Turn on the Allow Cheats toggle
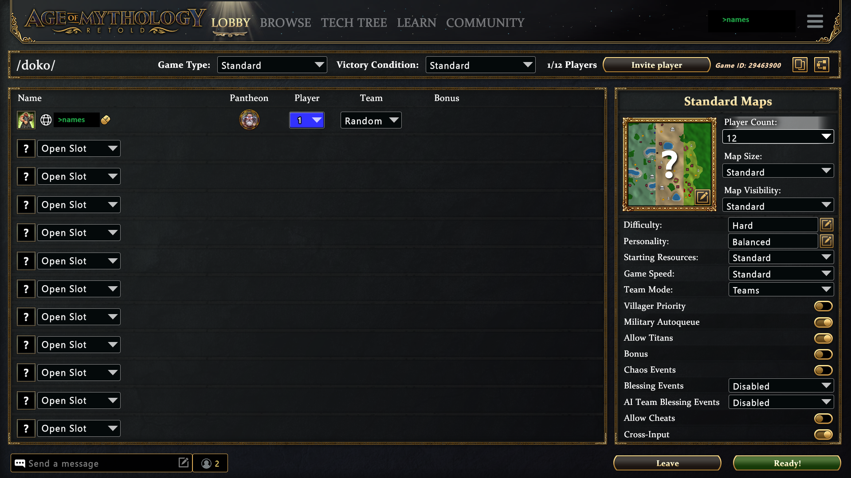This screenshot has width=851, height=478. pos(824,419)
